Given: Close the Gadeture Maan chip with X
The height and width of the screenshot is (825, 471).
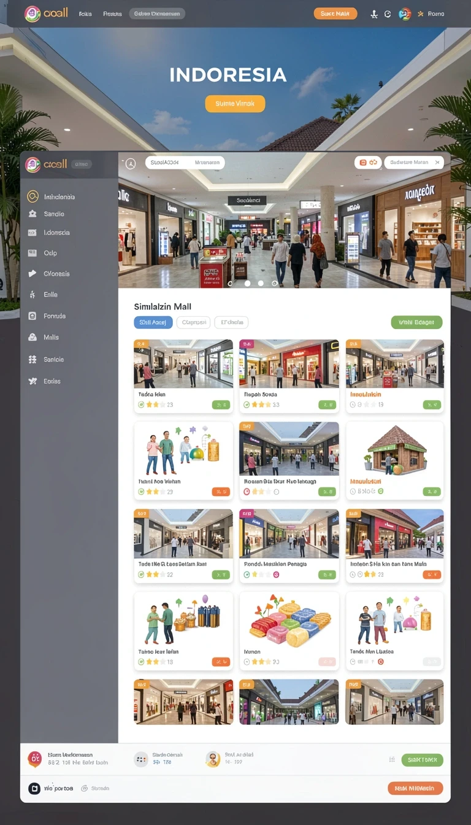Looking at the screenshot, I should click(437, 163).
